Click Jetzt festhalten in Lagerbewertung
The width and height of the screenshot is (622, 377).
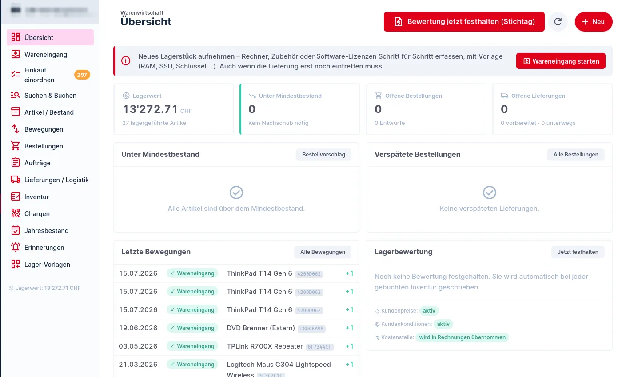tap(578, 252)
